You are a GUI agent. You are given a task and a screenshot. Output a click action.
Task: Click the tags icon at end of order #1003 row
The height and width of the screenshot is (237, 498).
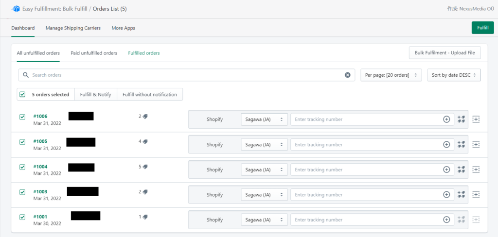click(461, 194)
